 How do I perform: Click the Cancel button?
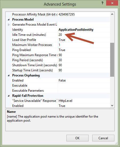[103, 138]
